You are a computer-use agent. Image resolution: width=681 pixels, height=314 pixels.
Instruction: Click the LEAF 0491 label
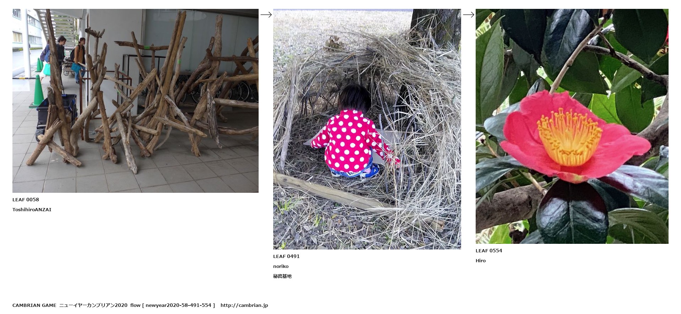pos(286,256)
